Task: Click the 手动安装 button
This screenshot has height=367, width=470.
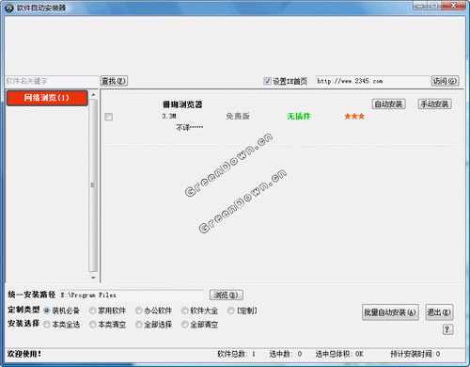Action: pos(435,104)
